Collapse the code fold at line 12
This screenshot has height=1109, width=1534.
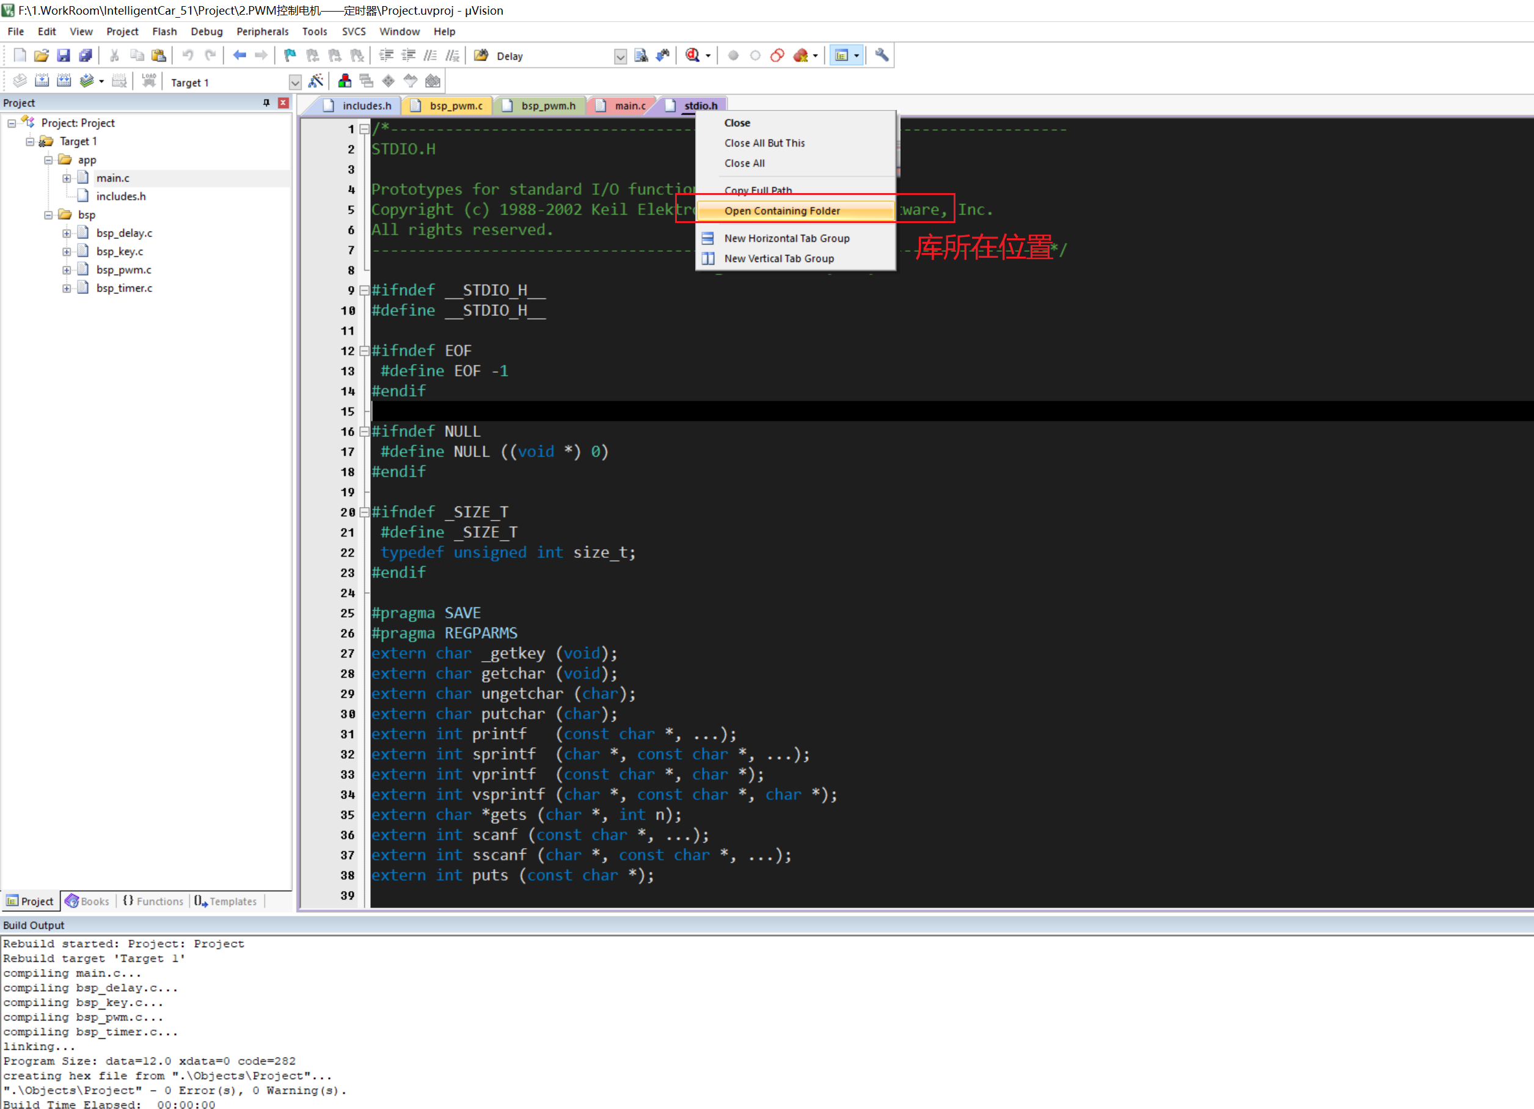tap(365, 351)
